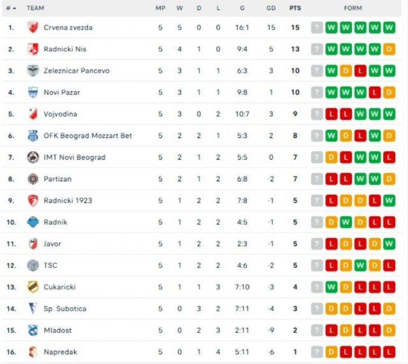Click the Partizan club crest icon
Screen dimensions: 408x364
pos(33,179)
